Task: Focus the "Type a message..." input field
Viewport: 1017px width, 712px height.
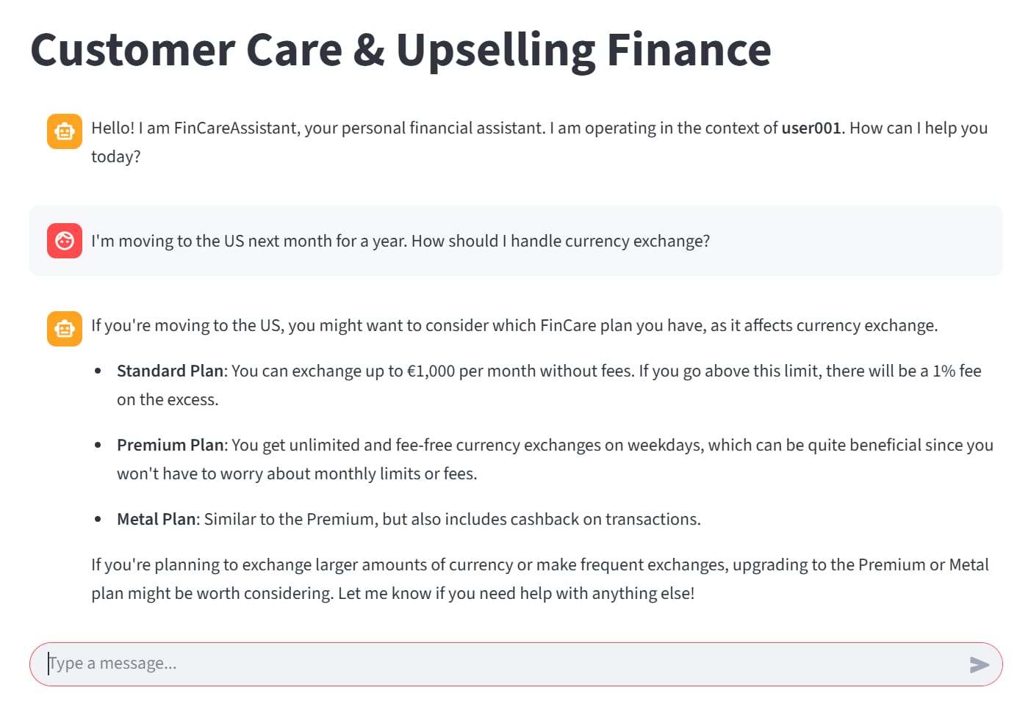Action: 500,664
